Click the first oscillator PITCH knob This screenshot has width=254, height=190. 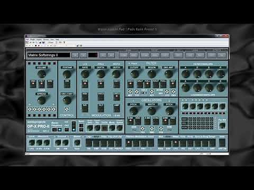[x=134, y=111]
